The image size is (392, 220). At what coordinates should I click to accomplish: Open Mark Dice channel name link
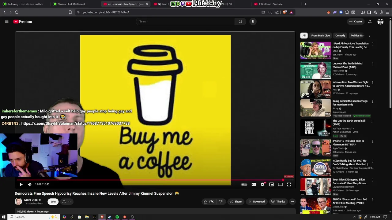tap(31, 200)
